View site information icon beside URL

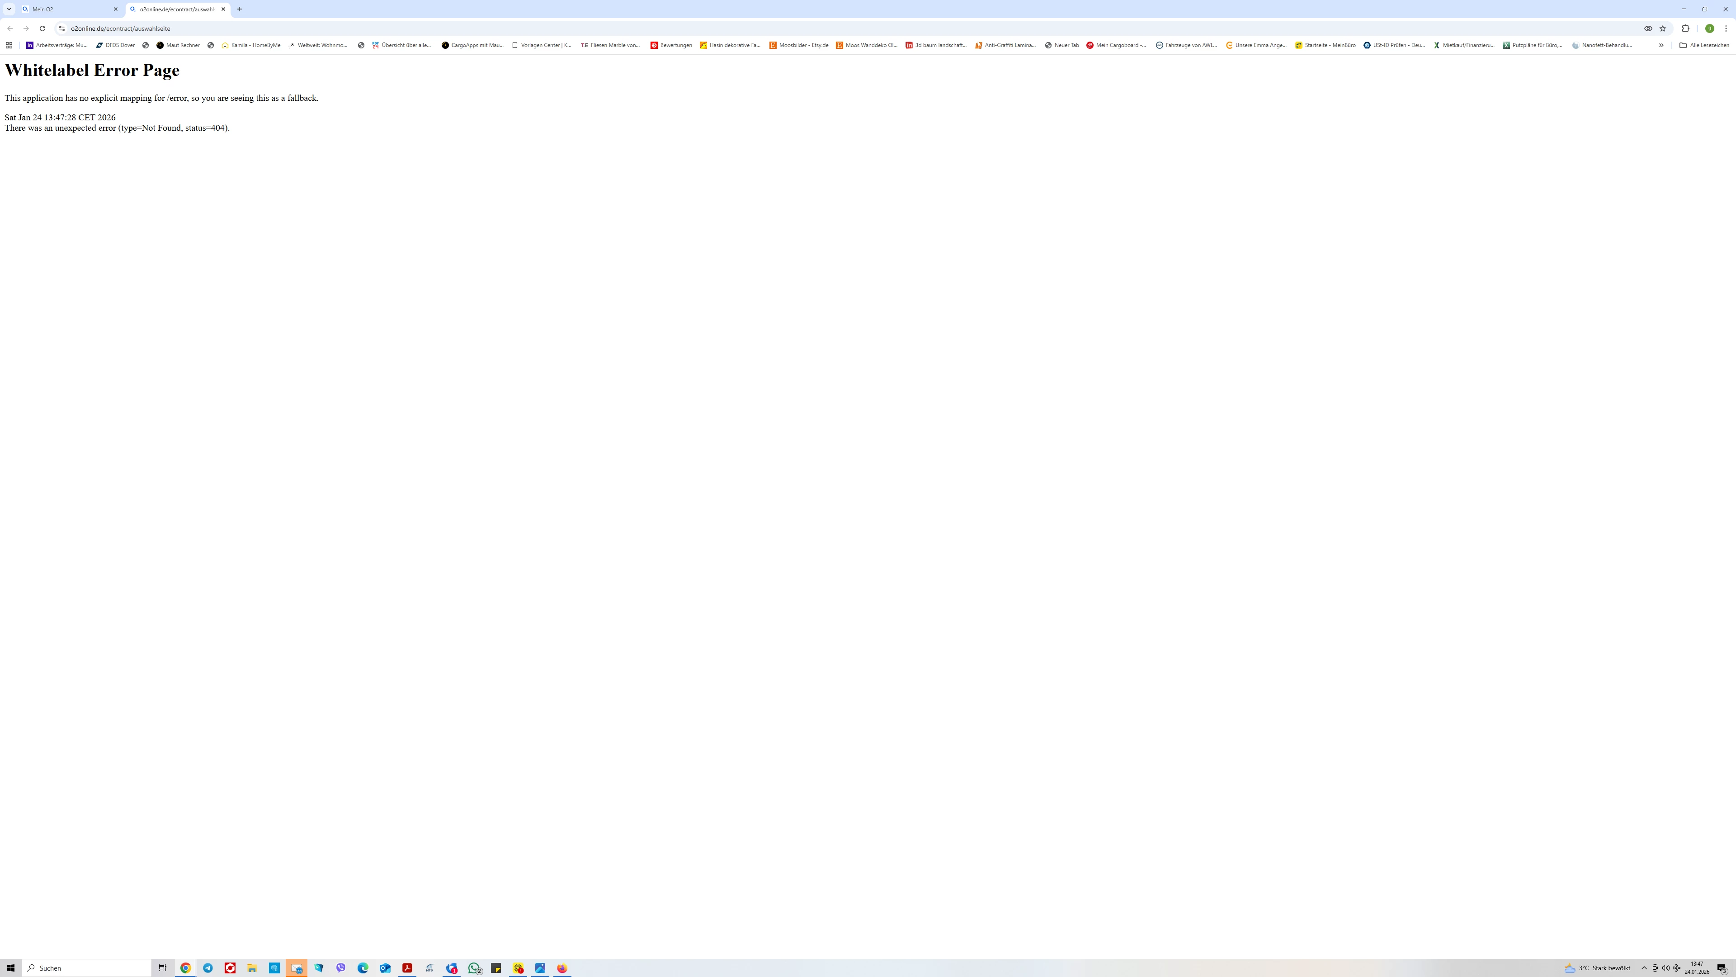click(x=61, y=28)
